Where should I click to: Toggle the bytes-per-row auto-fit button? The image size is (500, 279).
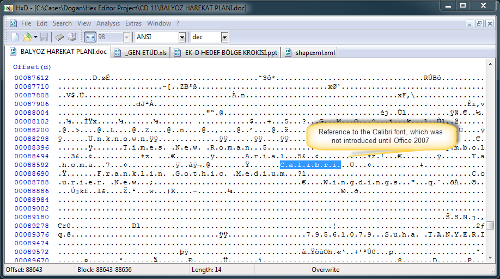[90, 37]
